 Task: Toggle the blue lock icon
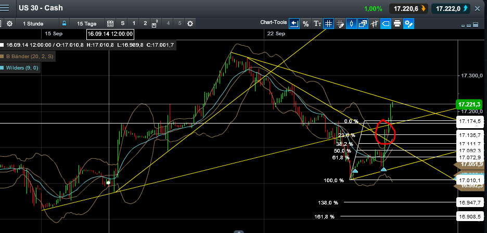[64, 23]
